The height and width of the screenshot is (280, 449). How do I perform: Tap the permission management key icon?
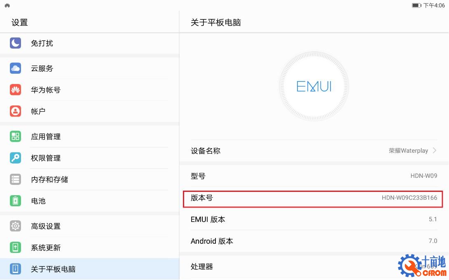[15, 158]
